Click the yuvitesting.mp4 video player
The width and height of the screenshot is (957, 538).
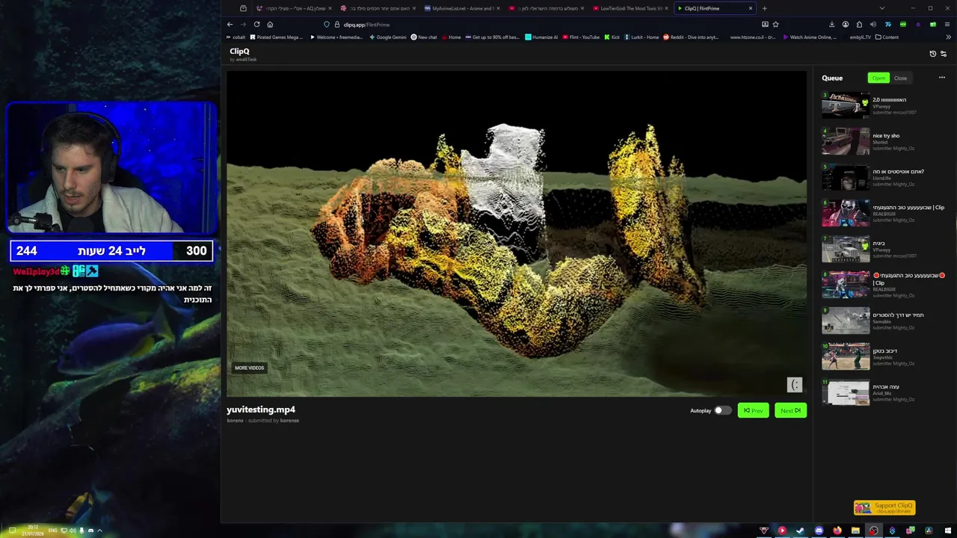517,234
